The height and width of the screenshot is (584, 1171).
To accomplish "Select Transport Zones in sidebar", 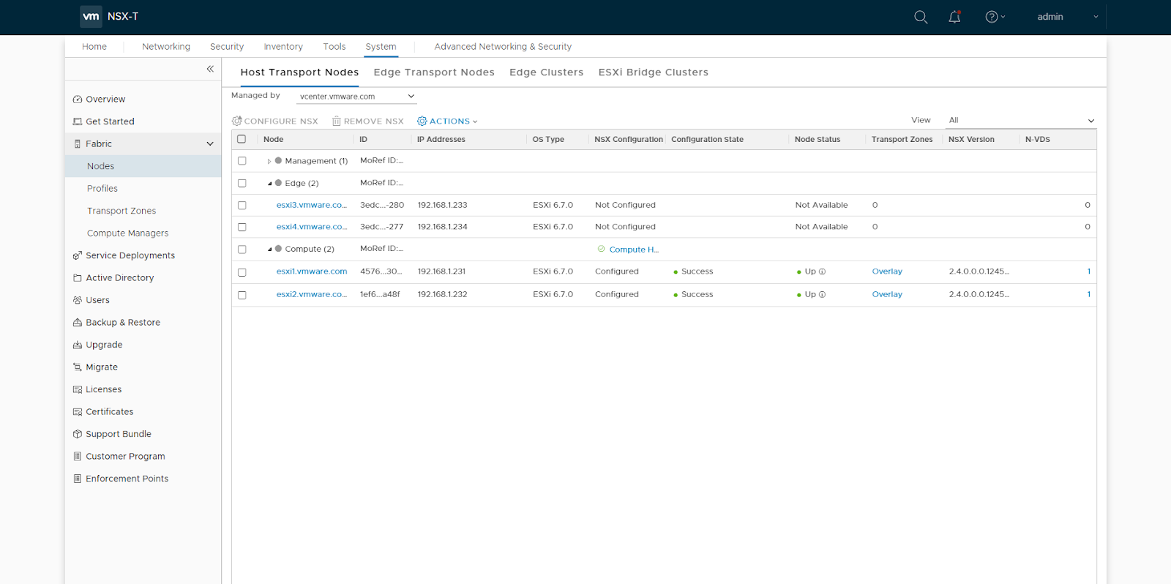I will 121,211.
